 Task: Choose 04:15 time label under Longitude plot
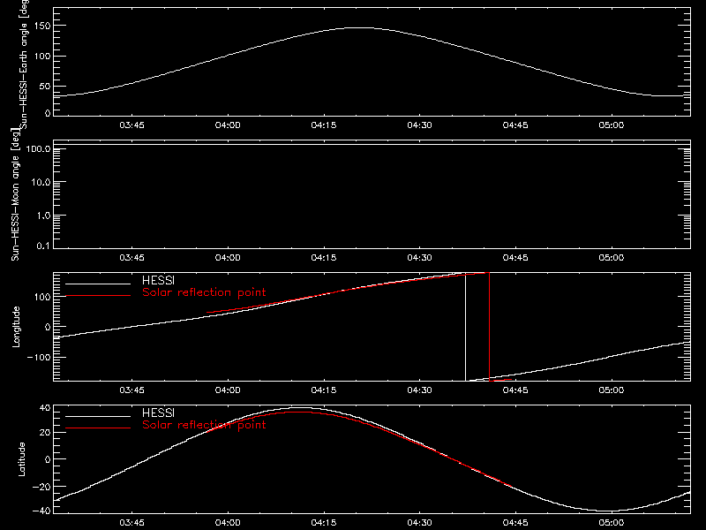pos(324,390)
